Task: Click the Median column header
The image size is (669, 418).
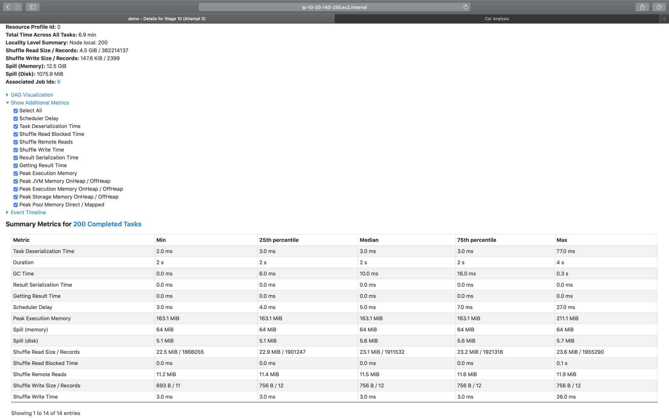Action: point(369,240)
